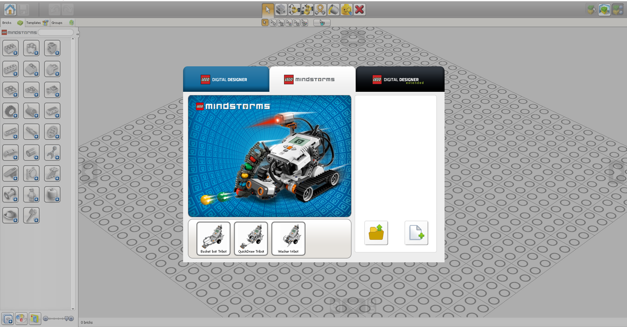Toggle the filter bricks by color button
This screenshot has width=627, height=327.
click(x=21, y=318)
